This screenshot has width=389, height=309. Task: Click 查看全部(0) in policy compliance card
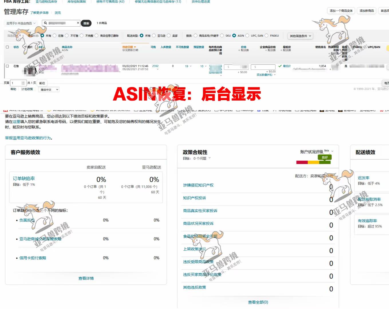[x=258, y=302]
